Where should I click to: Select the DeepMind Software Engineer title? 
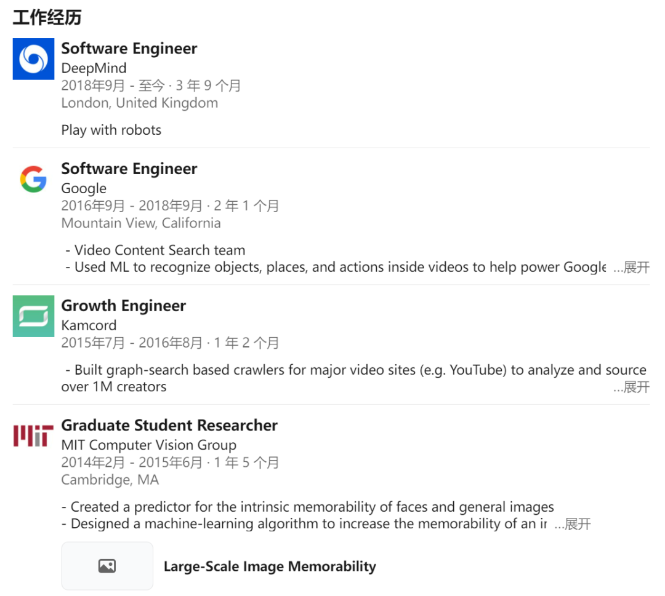[129, 49]
